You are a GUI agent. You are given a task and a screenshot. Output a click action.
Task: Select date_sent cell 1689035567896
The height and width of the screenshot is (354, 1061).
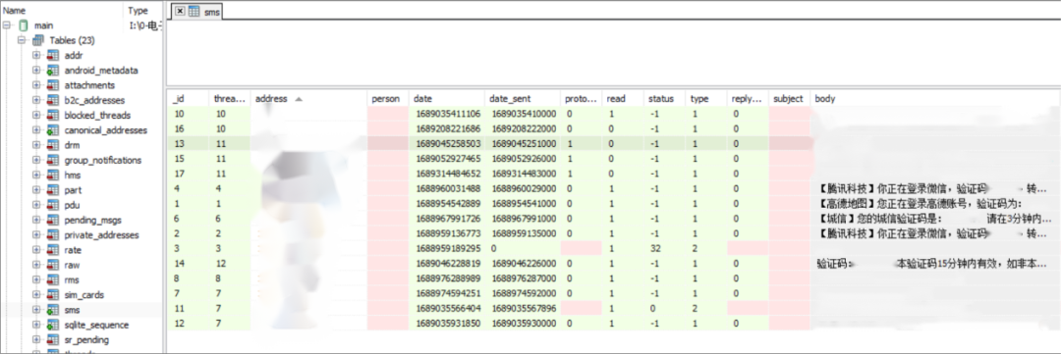click(523, 308)
